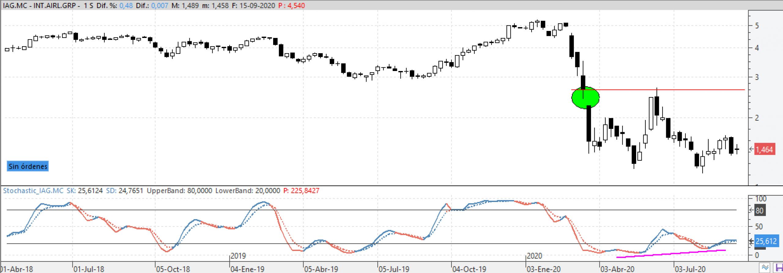783x273 pixels.
Task: Click the 2019 year marker on time axis
Action: [x=238, y=256]
